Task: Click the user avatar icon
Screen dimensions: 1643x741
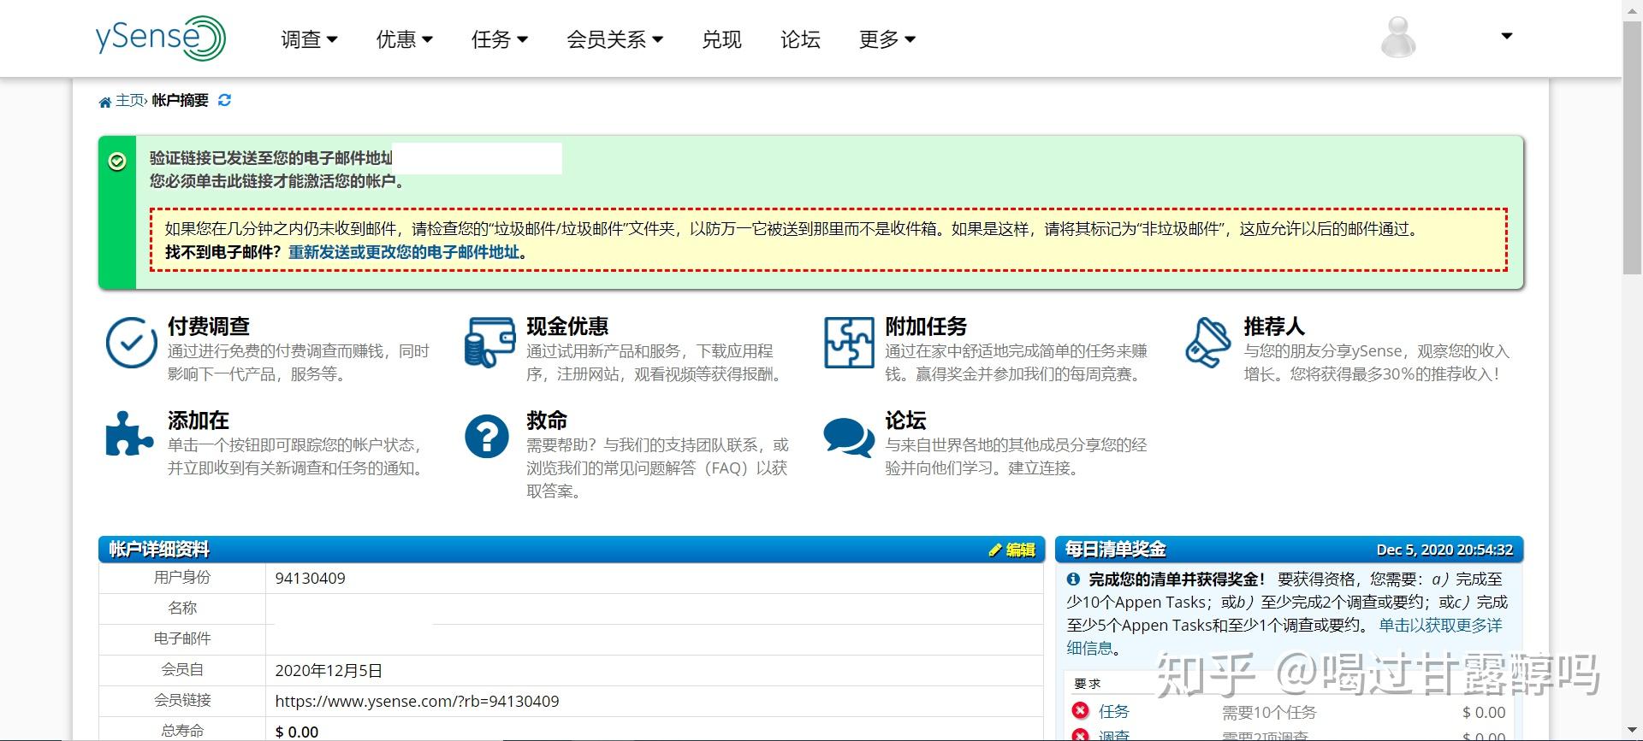Action: [x=1398, y=38]
